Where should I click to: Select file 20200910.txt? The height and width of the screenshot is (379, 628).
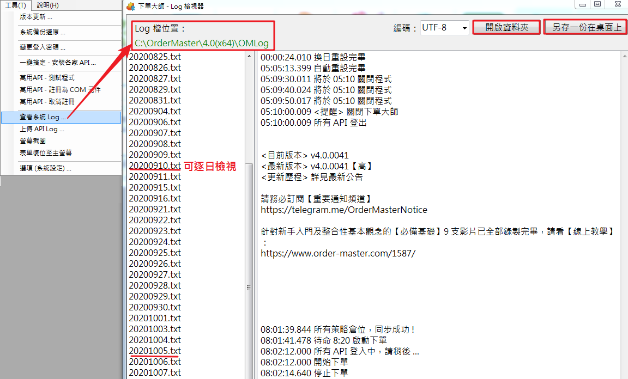coord(155,166)
